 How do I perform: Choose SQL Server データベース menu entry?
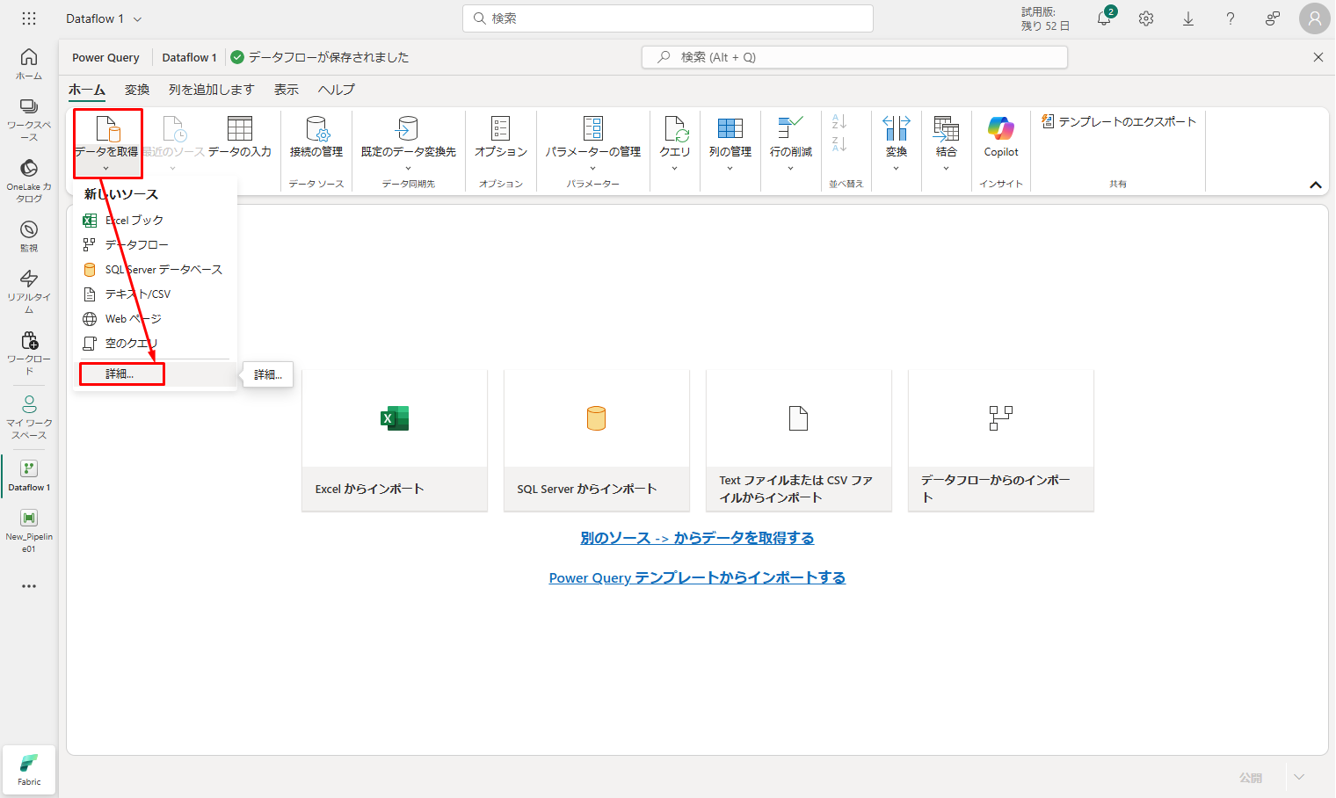point(163,270)
